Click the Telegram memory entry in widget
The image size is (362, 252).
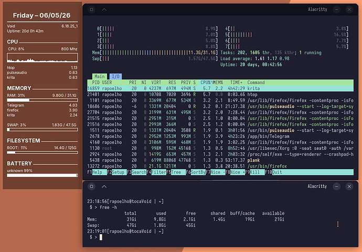(42, 105)
